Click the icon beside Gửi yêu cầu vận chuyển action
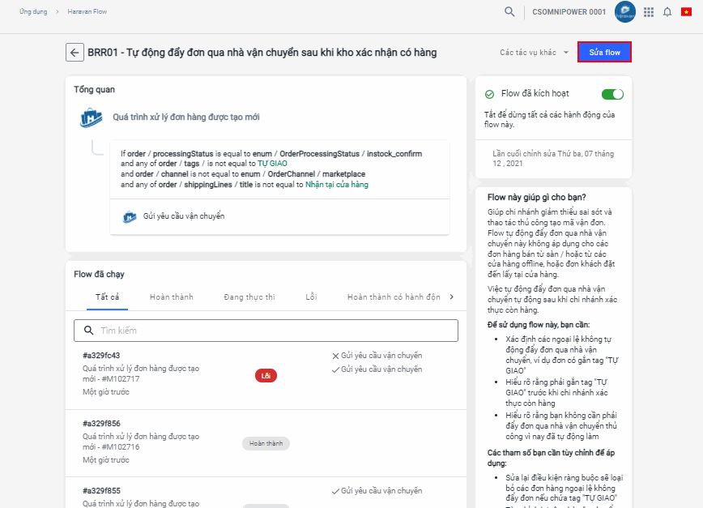The image size is (703, 508). click(130, 216)
